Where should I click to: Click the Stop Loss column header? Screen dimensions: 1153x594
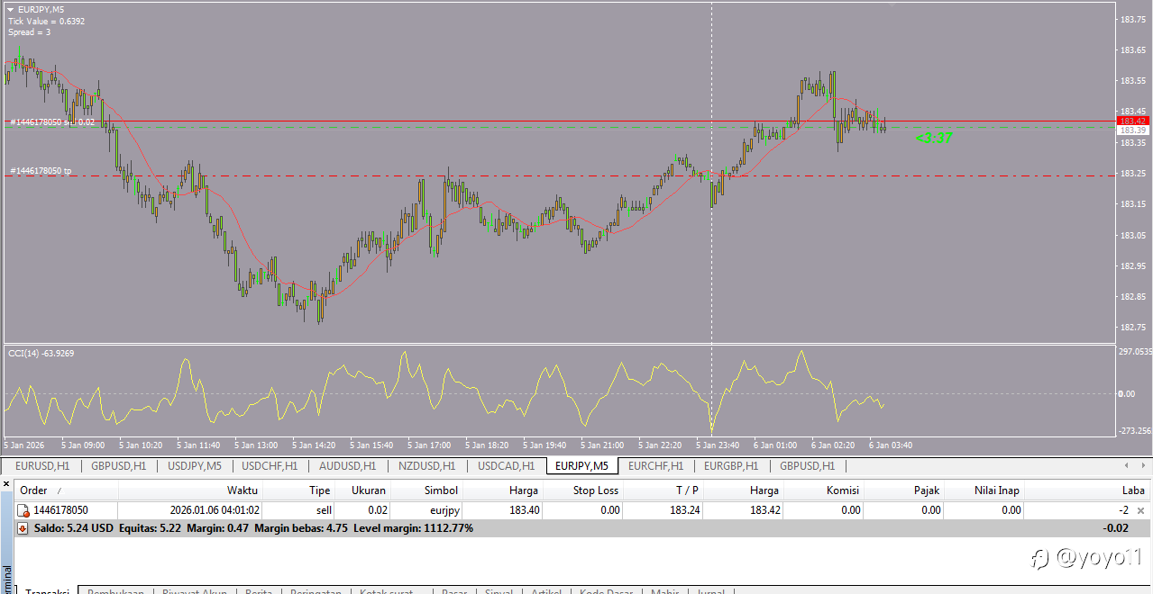(x=595, y=490)
